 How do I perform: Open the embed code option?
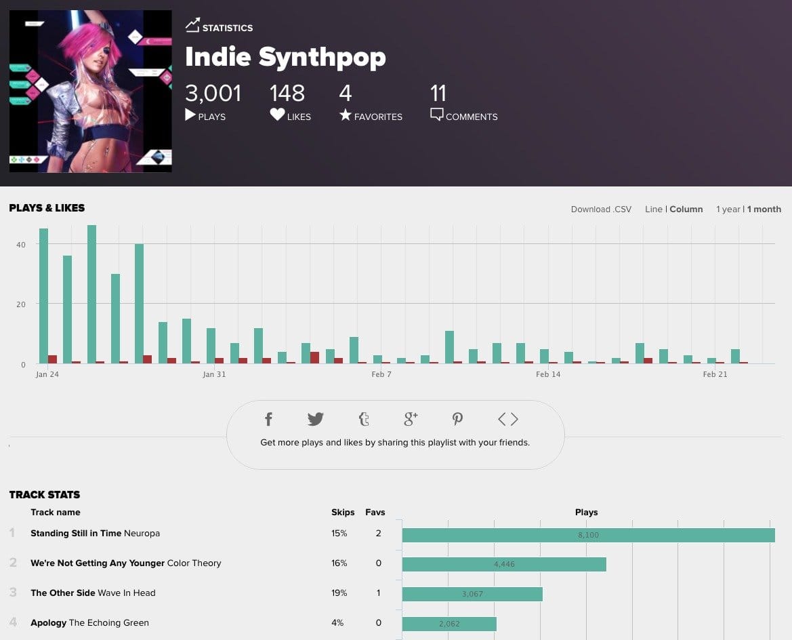[507, 419]
